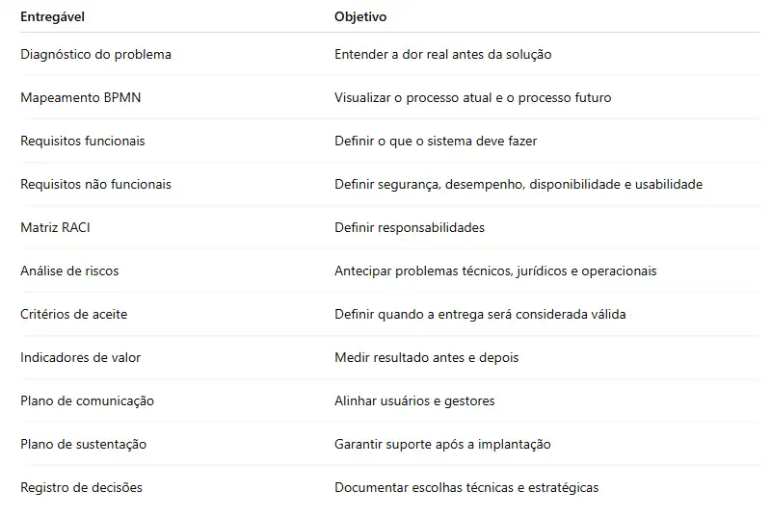Select the Registro de decisões cell
This screenshot has width=771, height=516.
(x=82, y=487)
